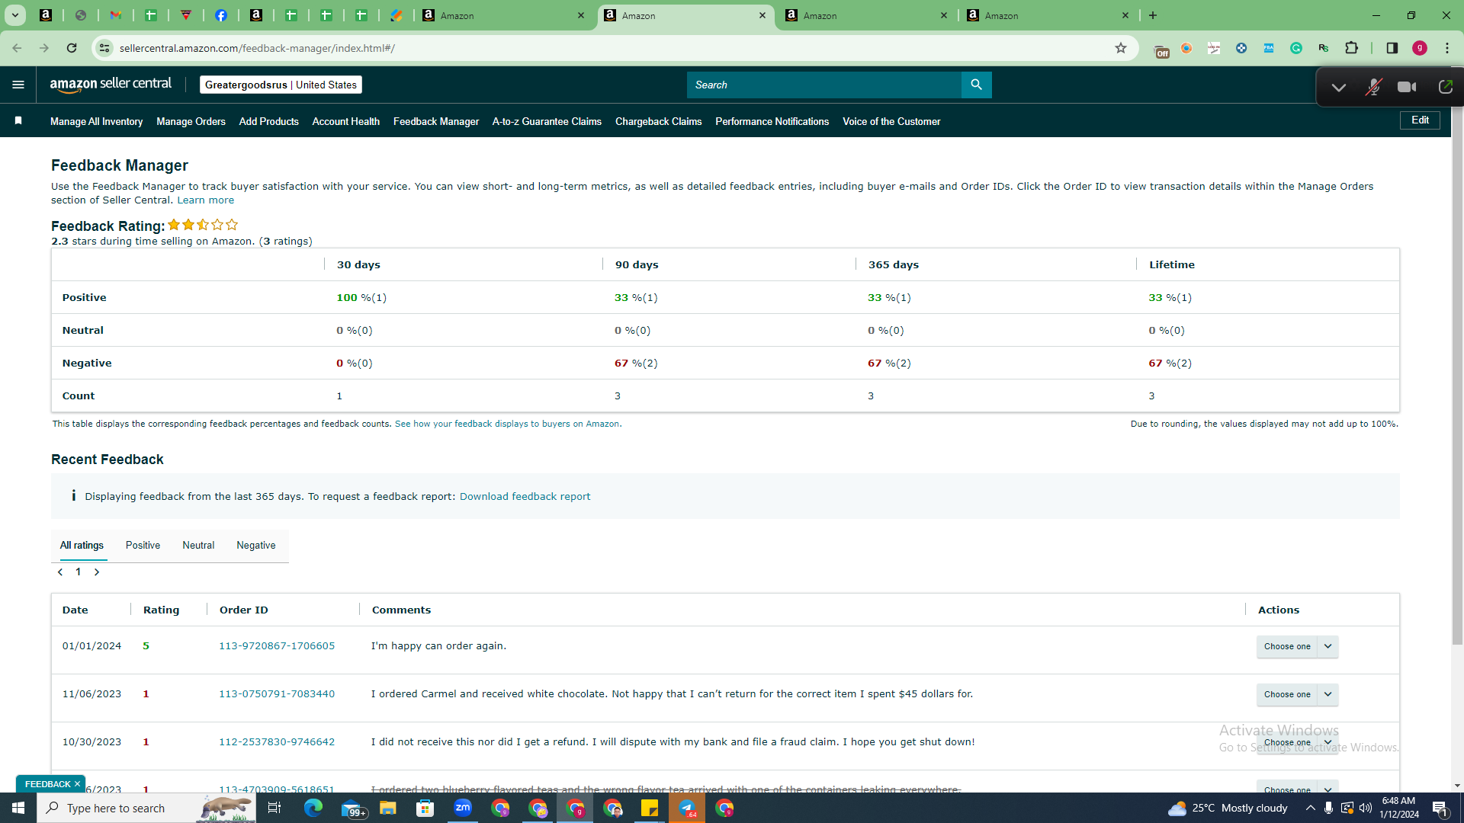Open Chrome three-dot menu
Image resolution: width=1464 pixels, height=823 pixels.
point(1447,48)
